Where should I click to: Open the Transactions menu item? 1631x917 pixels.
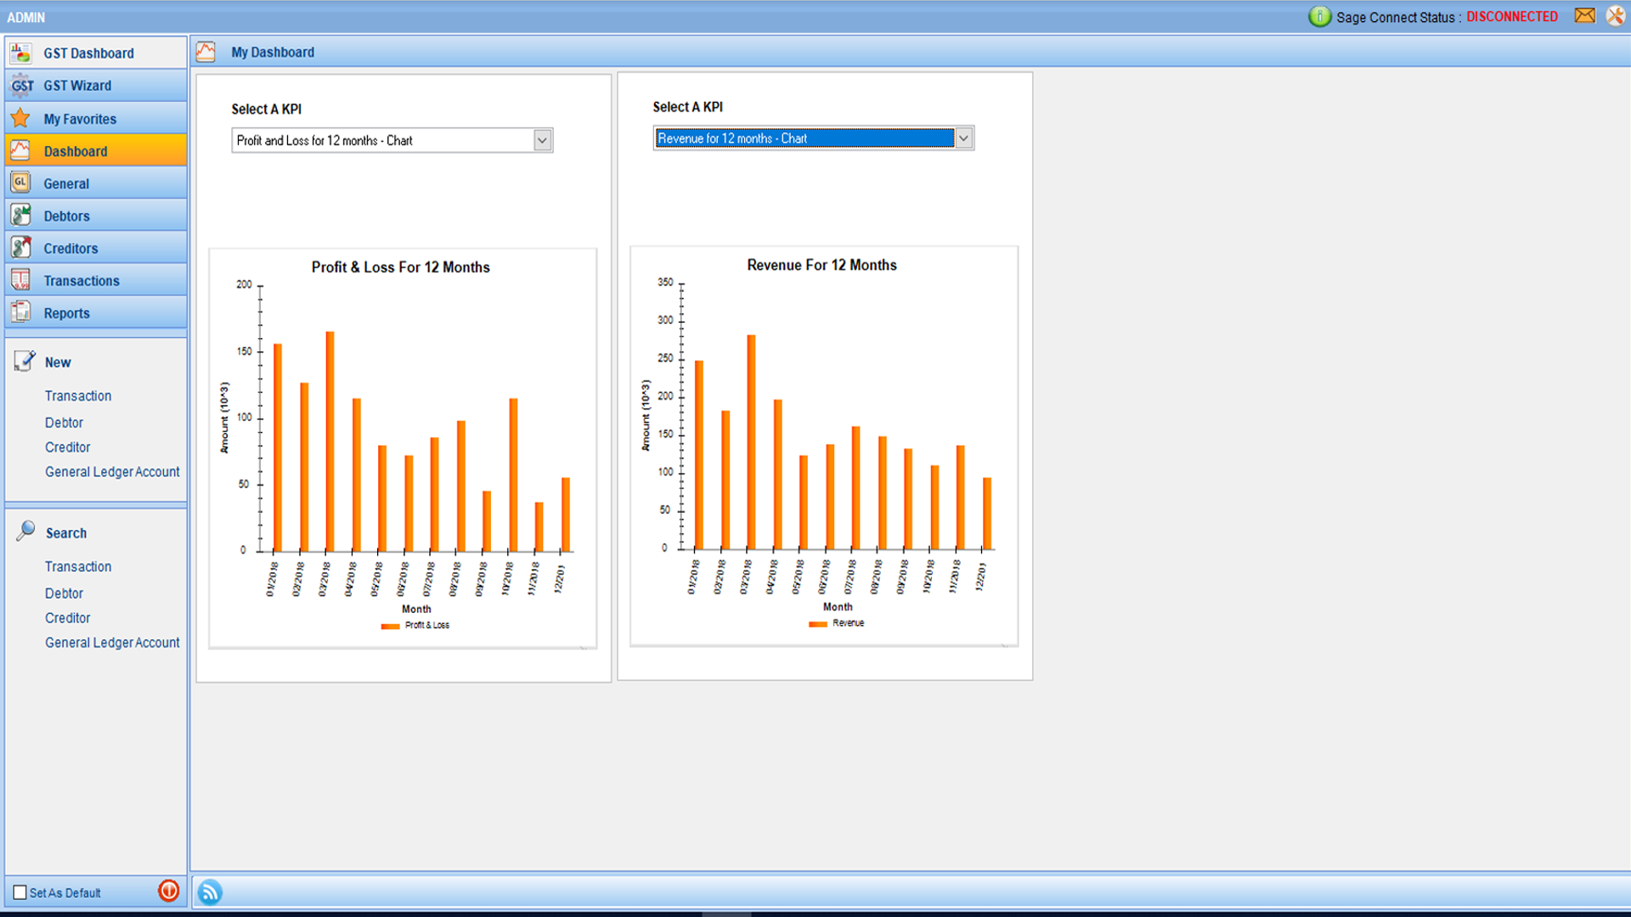click(82, 281)
